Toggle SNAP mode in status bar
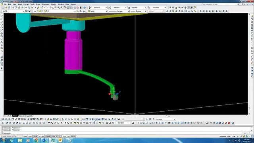This screenshot has height=143, width=254. click(x=25, y=137)
